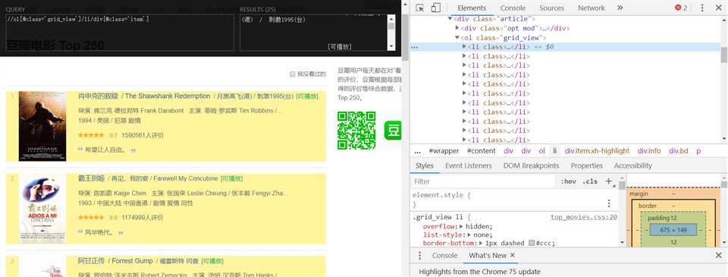The image size is (728, 277).
Task: Switch to the drawer Console tab
Action: [445, 256]
